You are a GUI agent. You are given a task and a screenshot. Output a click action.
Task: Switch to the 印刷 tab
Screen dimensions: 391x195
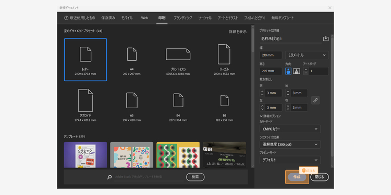[162, 18]
